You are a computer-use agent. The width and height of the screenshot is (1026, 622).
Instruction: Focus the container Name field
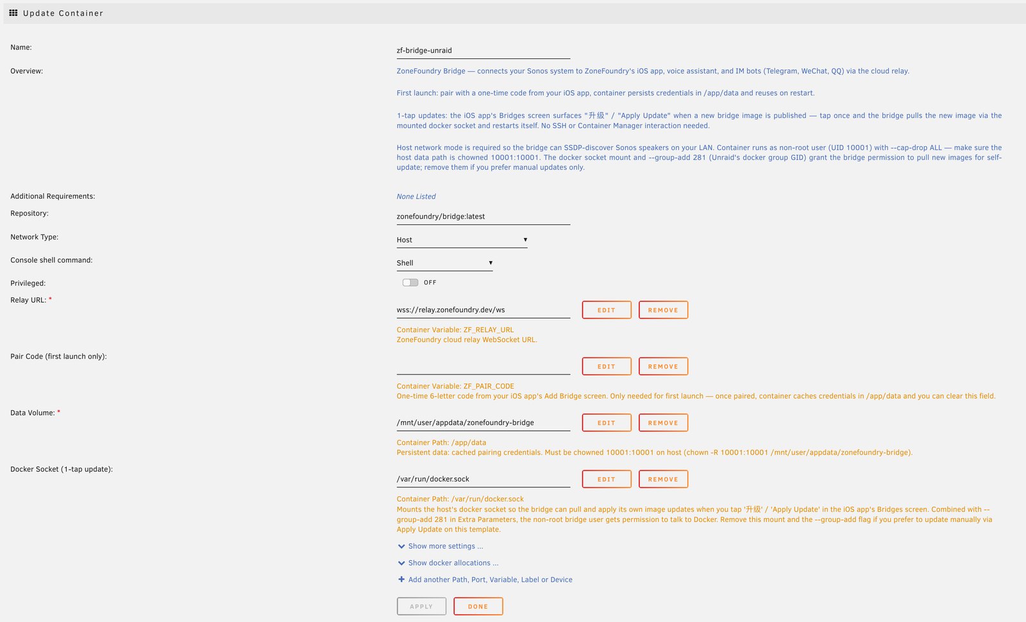point(483,51)
